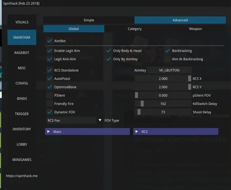Open the MINIGAMES section
231x190 pixels.
[x=22, y=160]
